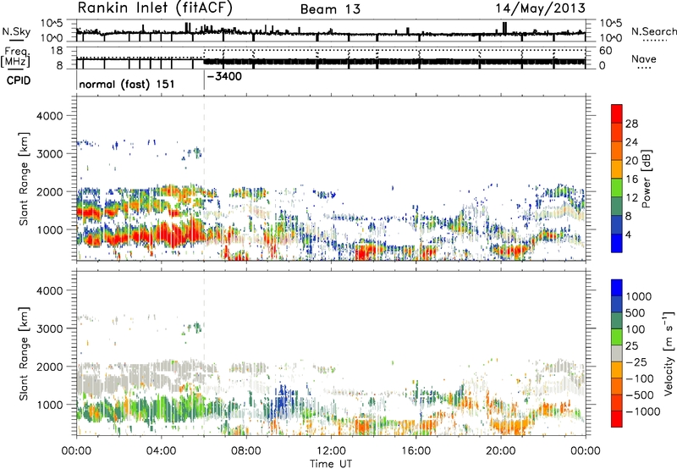Click the 'CPID' row label
677x469 pixels.
[x=19, y=80]
